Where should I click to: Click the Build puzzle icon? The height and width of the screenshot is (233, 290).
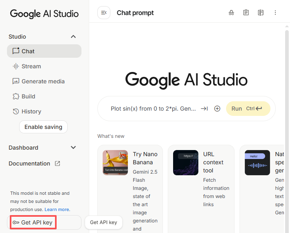[16, 96]
